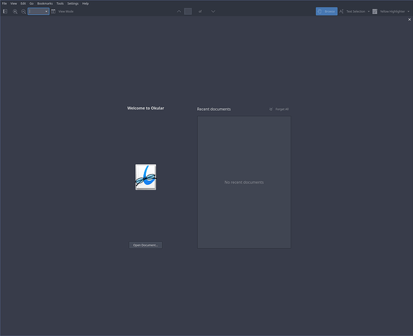Open the Settings menu
Viewport: 413px width, 336px height.
pyautogui.click(x=73, y=3)
